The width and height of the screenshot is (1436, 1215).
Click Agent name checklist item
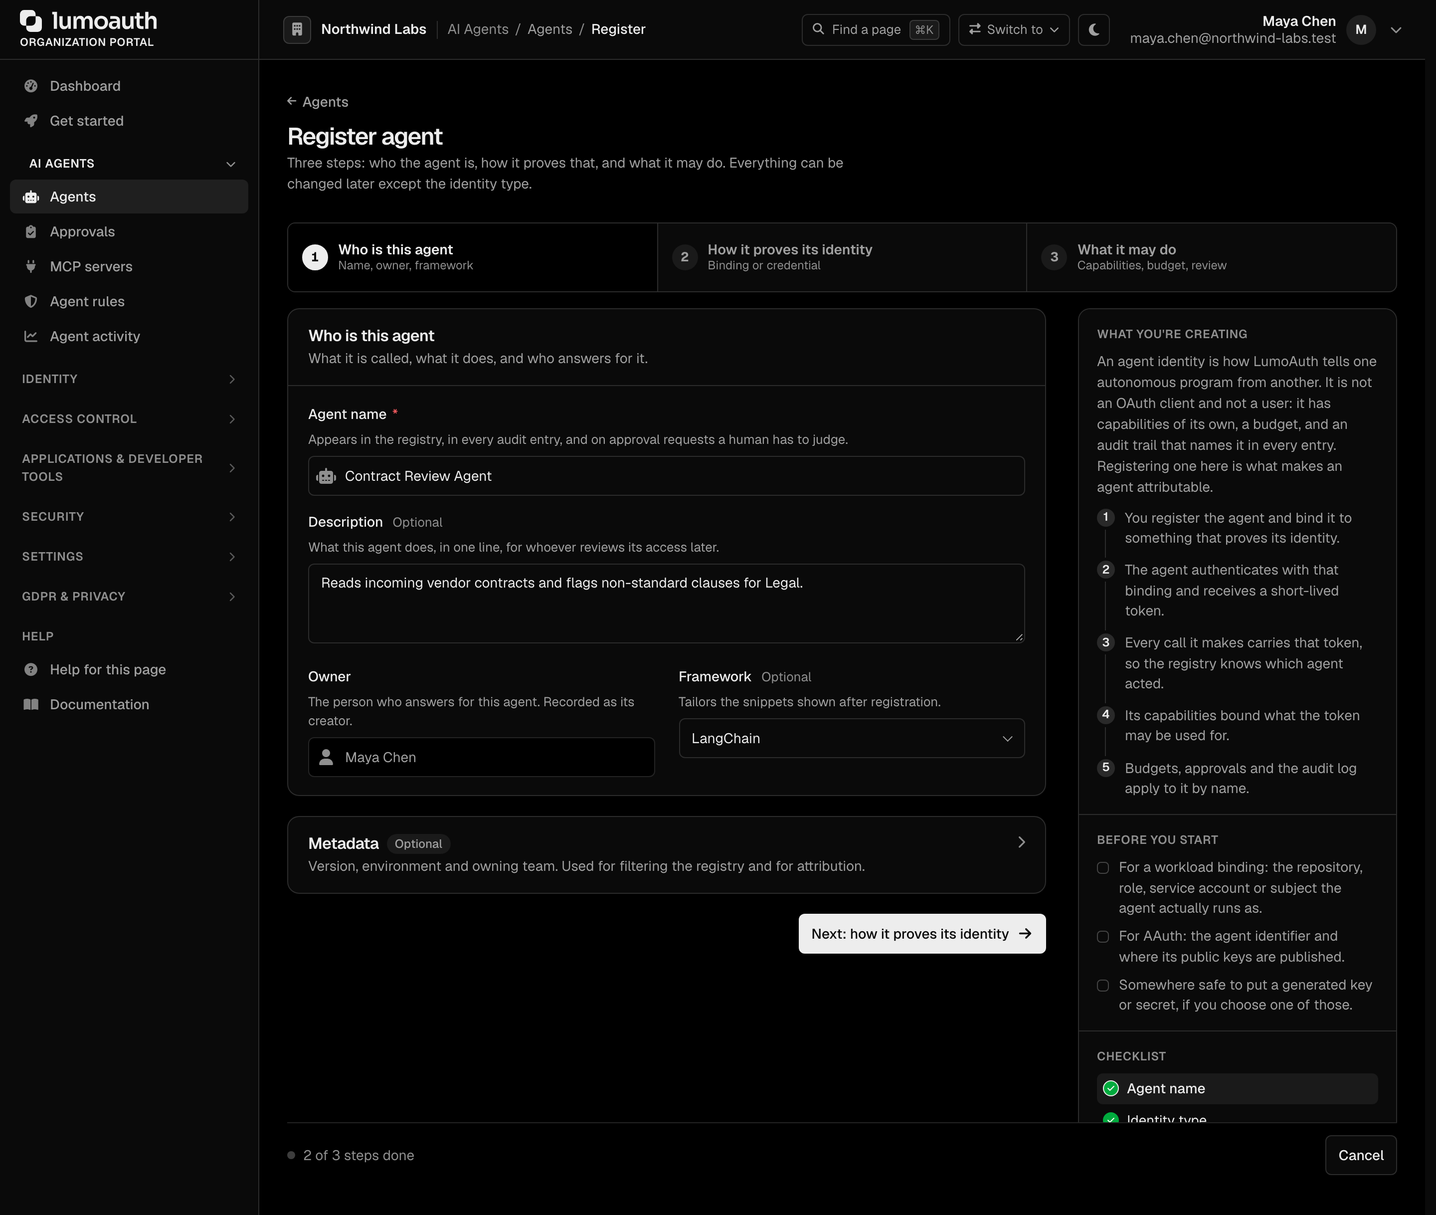1237,1088
